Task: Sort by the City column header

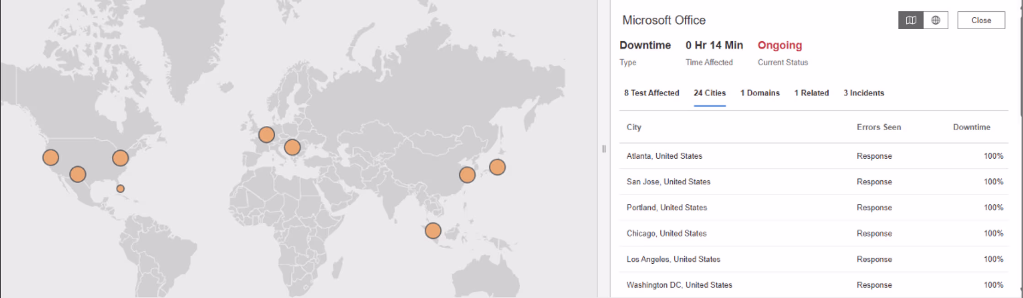Action: point(634,127)
